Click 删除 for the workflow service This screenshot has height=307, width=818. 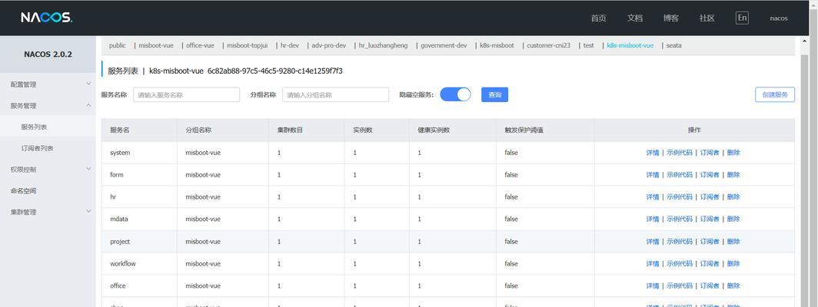click(733, 264)
